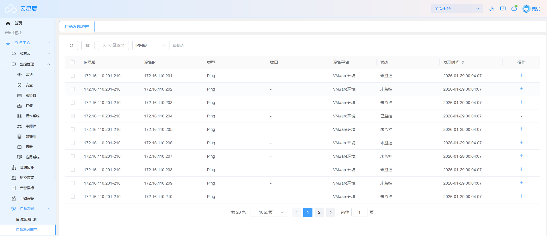Viewport: 547px width, 236px height.
Task: Add 172.16.110.201 with plus icon
Action: [522, 75]
